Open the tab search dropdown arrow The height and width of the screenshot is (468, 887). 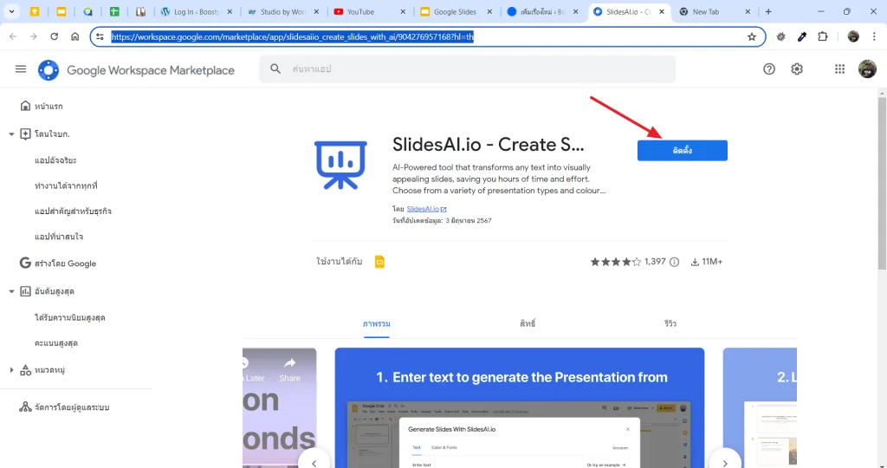[11, 11]
